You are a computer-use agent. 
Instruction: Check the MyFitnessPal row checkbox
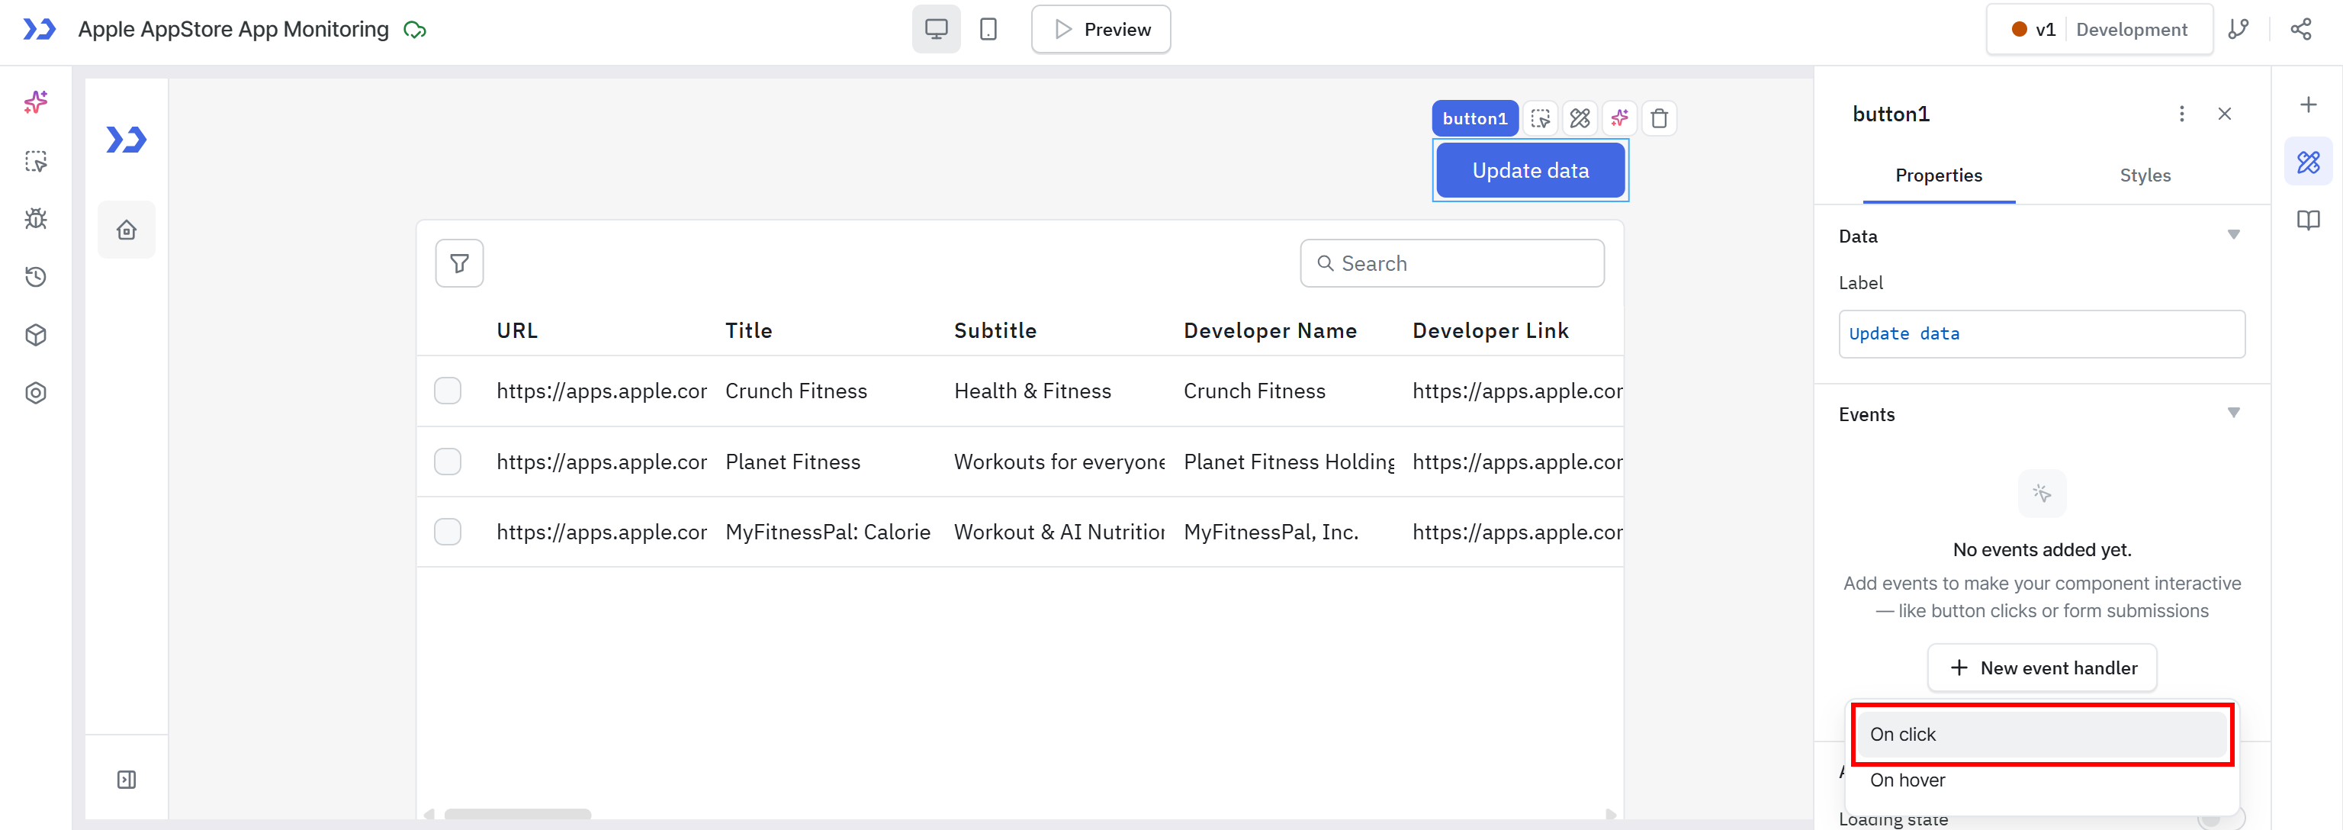(448, 532)
